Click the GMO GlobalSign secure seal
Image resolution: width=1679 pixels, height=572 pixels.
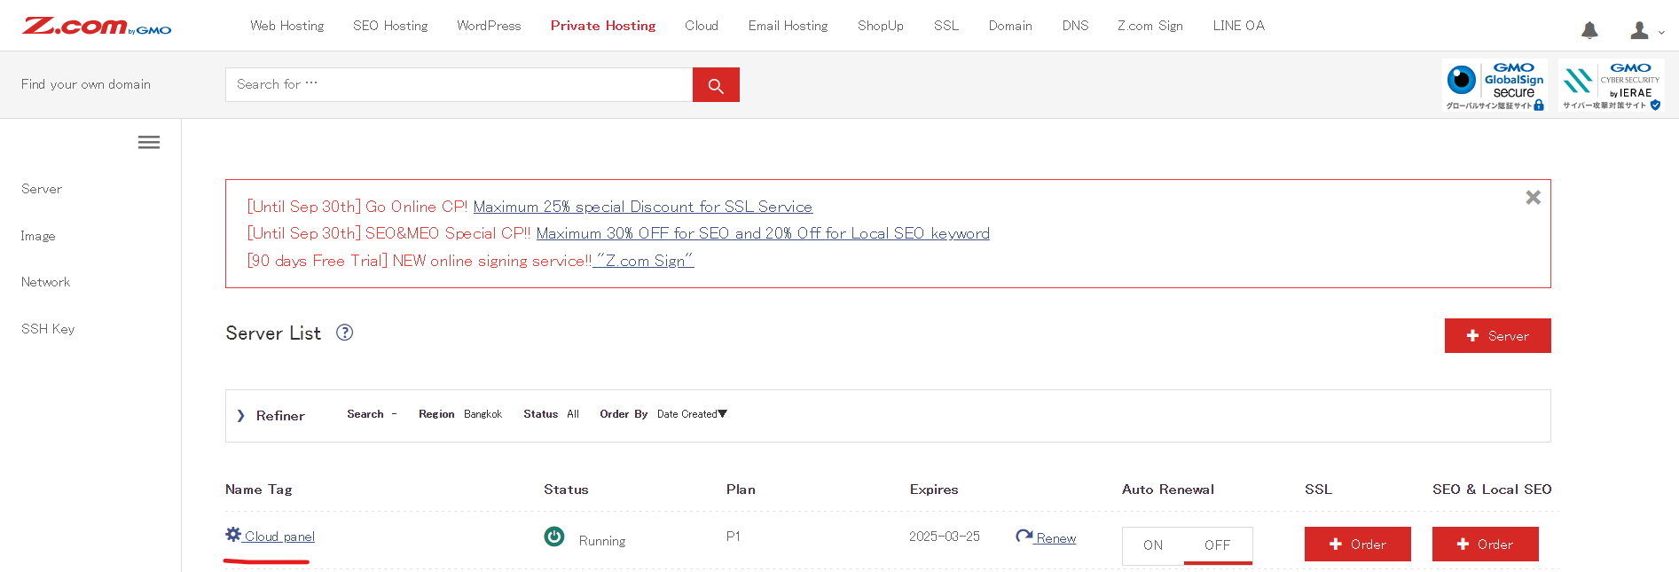(x=1495, y=86)
